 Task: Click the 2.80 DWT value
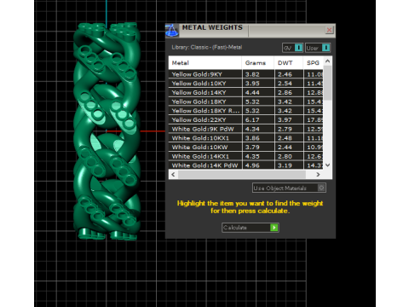click(285, 156)
